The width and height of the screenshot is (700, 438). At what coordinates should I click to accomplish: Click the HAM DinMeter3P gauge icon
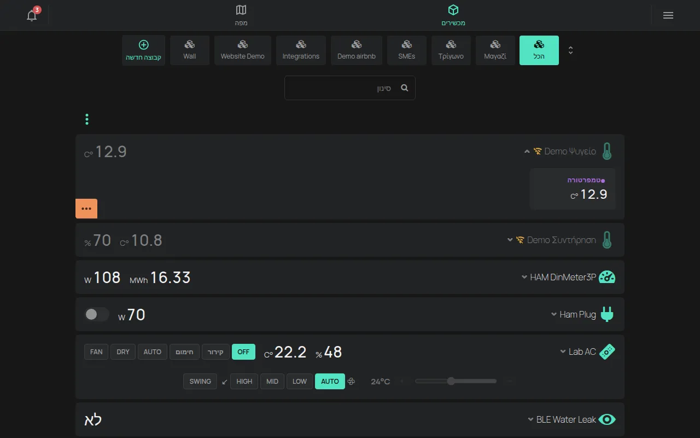click(x=607, y=277)
